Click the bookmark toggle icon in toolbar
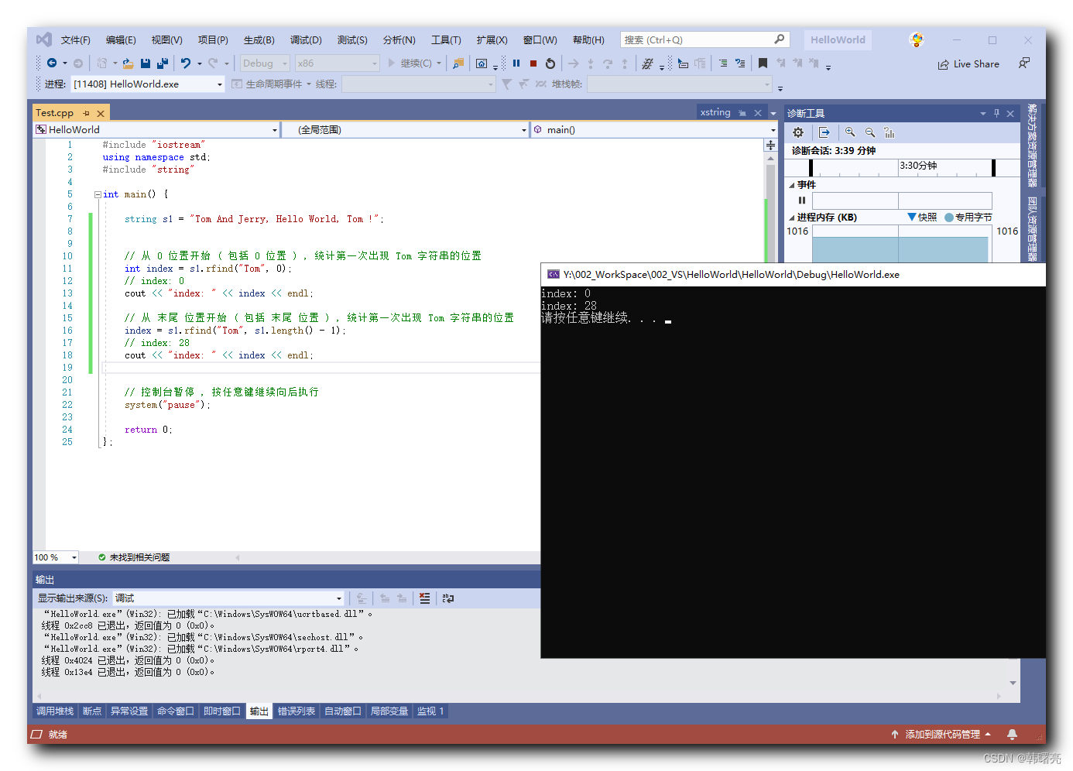The image size is (1073, 771). point(763,63)
